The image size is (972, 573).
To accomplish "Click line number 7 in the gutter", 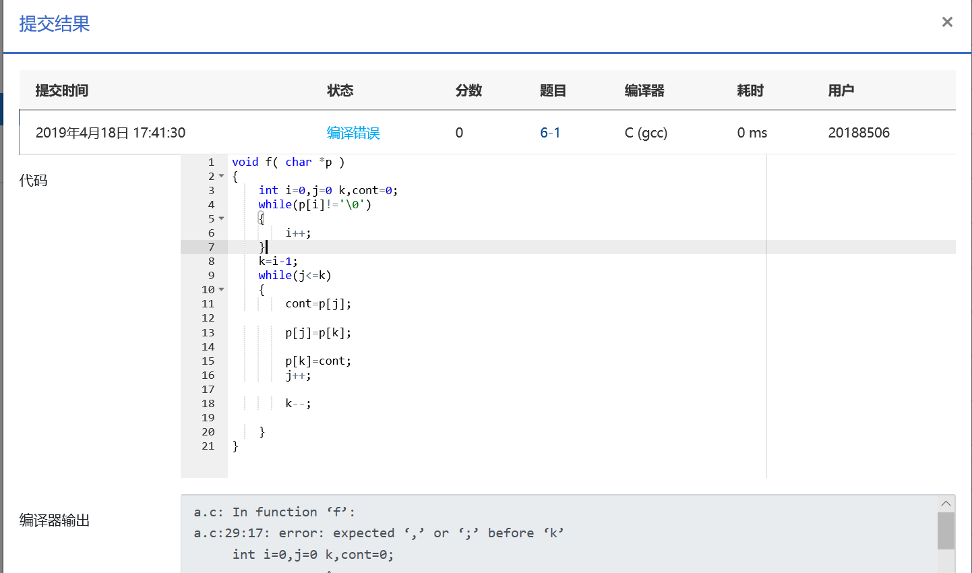I will click(x=211, y=247).
